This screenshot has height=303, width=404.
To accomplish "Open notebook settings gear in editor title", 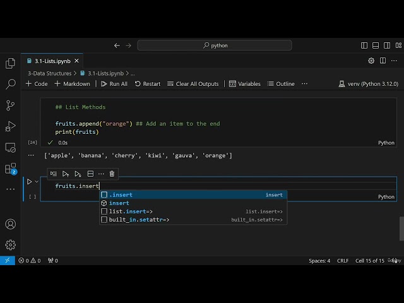I will click(x=371, y=61).
